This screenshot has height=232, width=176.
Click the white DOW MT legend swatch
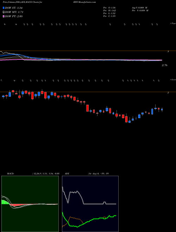pyautogui.click(x=4, y=12)
